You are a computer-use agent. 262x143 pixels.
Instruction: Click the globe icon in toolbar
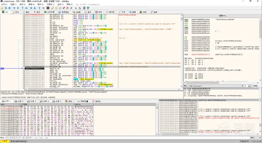point(88,8)
